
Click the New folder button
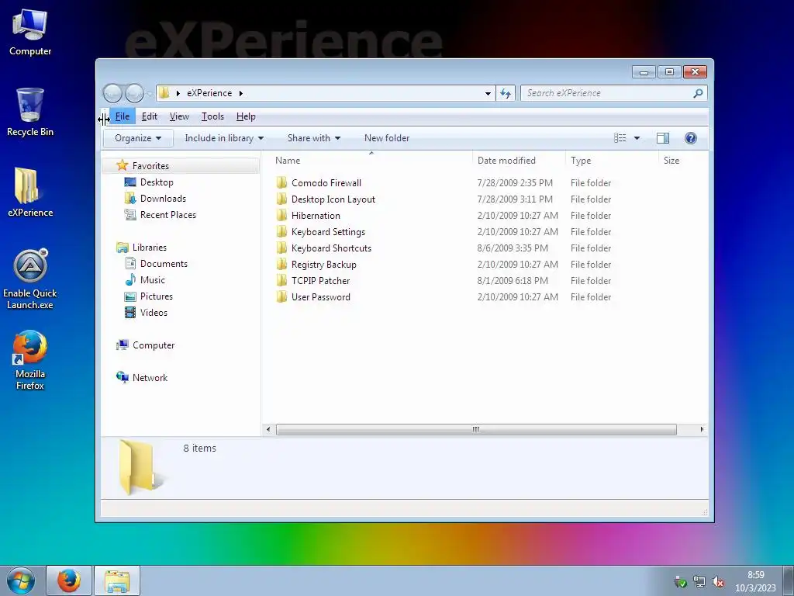click(x=387, y=138)
